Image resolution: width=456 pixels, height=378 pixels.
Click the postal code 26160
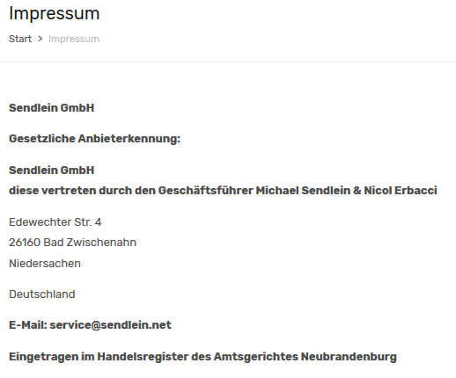pos(25,243)
